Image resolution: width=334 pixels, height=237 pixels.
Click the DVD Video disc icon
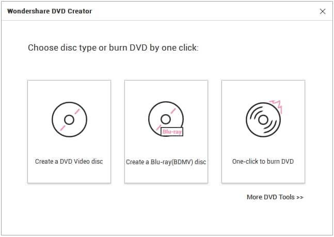coord(69,119)
